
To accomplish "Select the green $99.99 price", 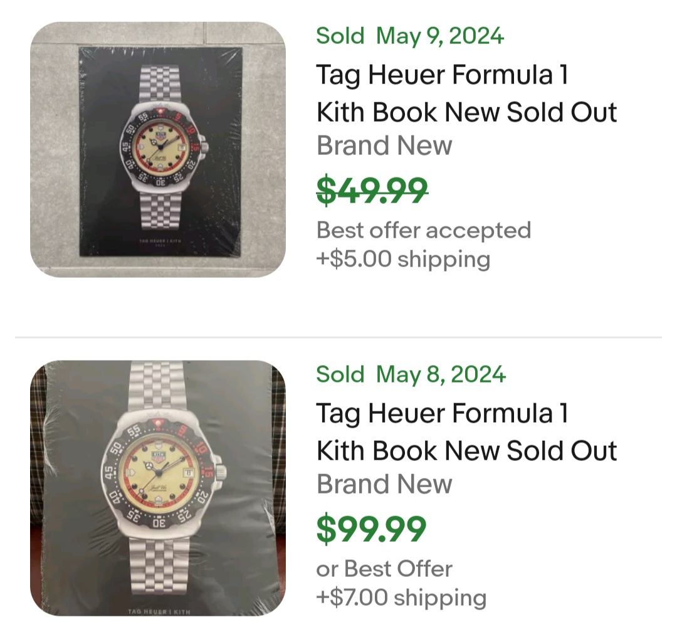I will 371,529.
